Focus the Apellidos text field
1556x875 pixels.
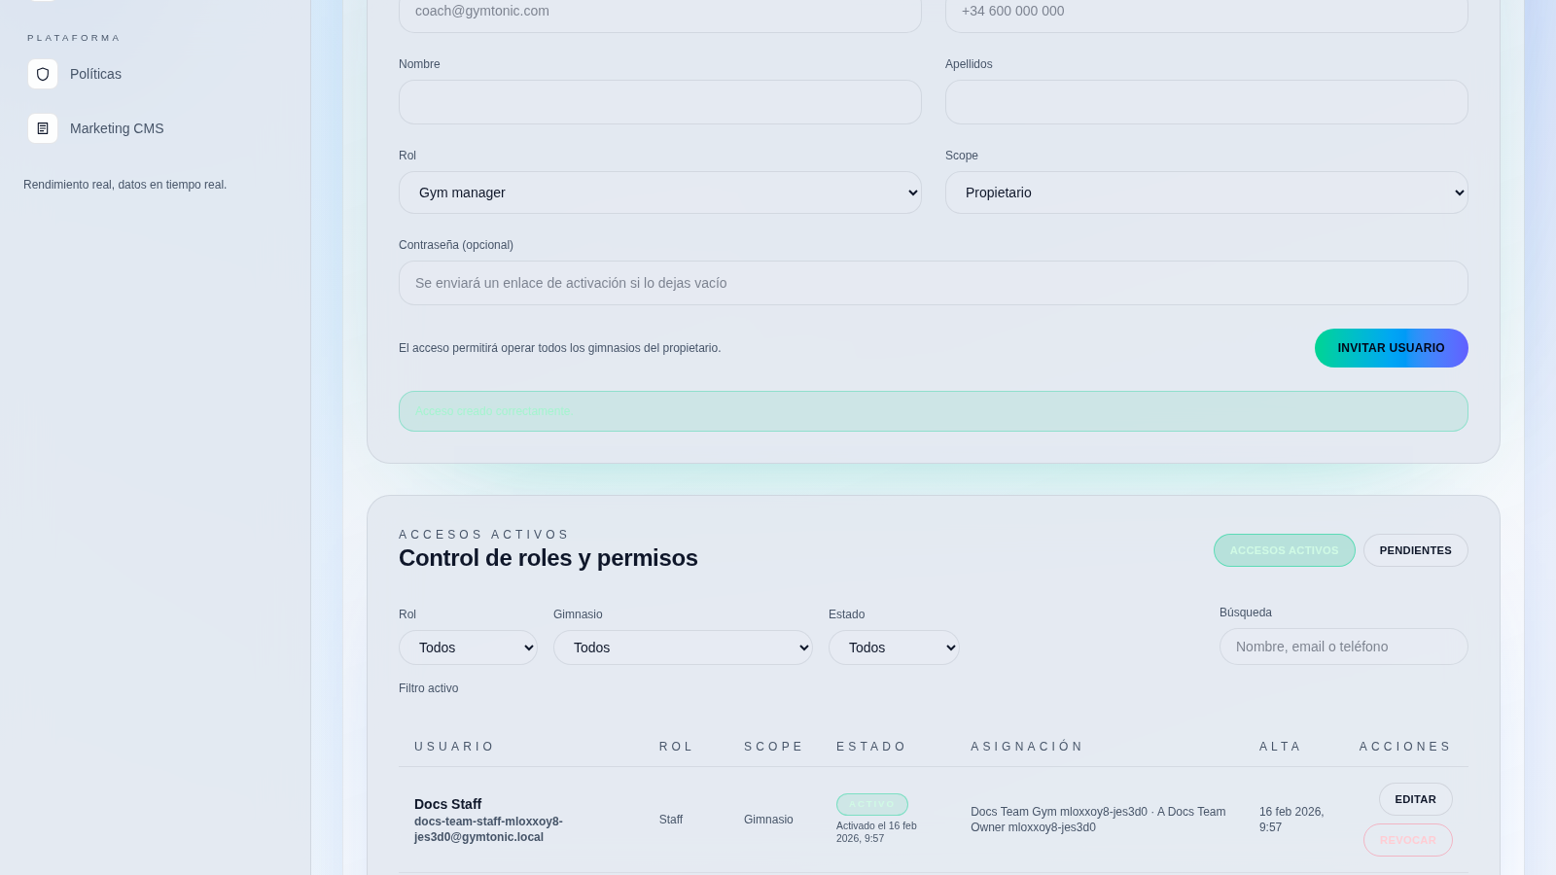[1206, 102]
